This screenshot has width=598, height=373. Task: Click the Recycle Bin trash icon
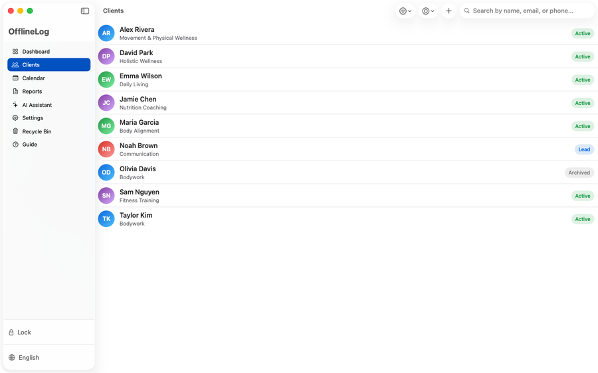[15, 131]
